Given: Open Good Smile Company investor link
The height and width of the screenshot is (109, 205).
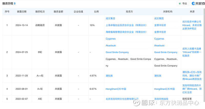Looking at the screenshot, I should tap(117, 52).
